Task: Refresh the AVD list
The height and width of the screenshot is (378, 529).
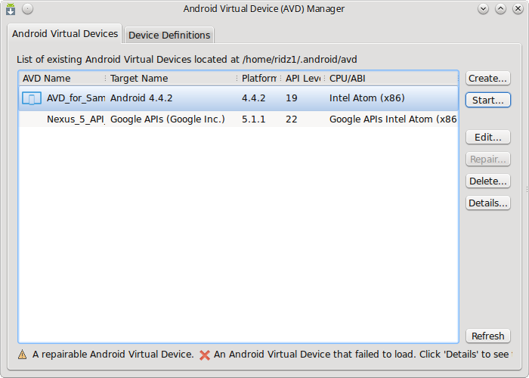Action: [487, 336]
